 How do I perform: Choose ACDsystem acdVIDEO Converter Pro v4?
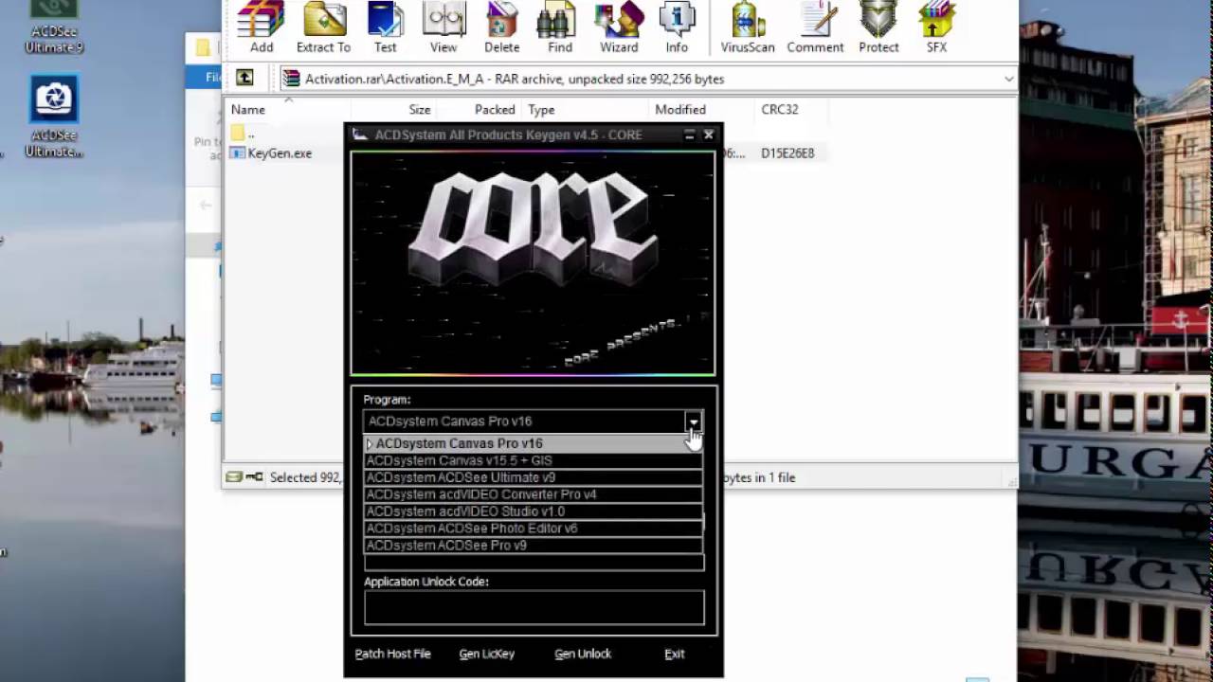pyautogui.click(x=534, y=494)
